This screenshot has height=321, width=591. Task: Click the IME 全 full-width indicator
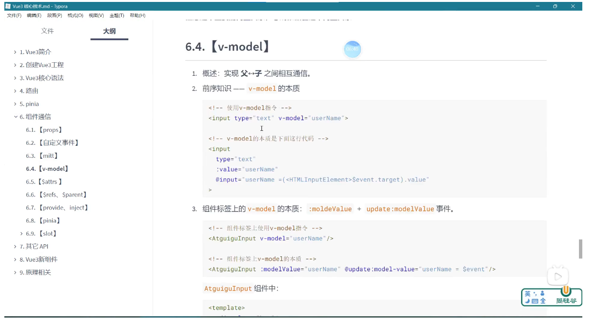click(543, 301)
